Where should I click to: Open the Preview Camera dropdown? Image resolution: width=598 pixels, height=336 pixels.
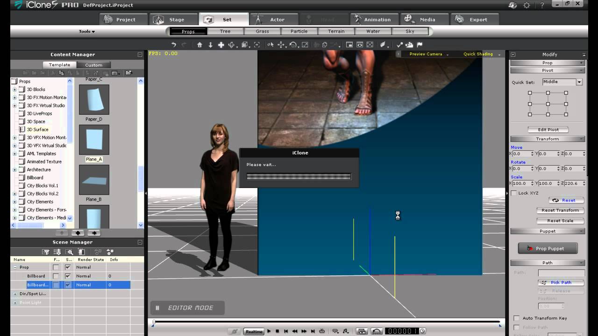pyautogui.click(x=429, y=54)
